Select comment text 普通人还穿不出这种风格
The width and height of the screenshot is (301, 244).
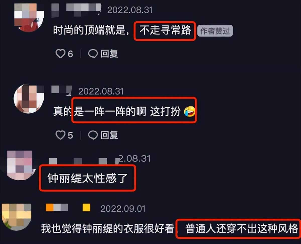click(242, 229)
